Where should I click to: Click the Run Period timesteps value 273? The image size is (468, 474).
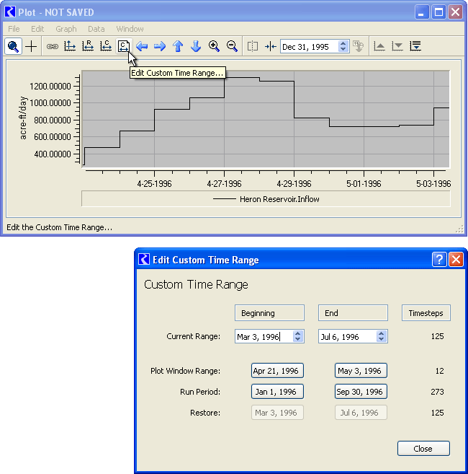click(437, 392)
